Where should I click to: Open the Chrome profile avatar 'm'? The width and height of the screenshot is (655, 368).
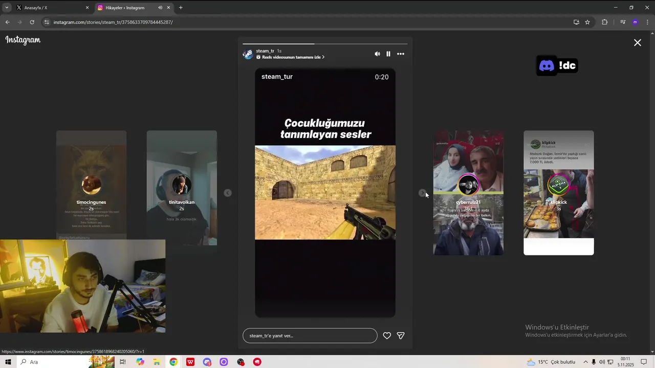click(635, 22)
